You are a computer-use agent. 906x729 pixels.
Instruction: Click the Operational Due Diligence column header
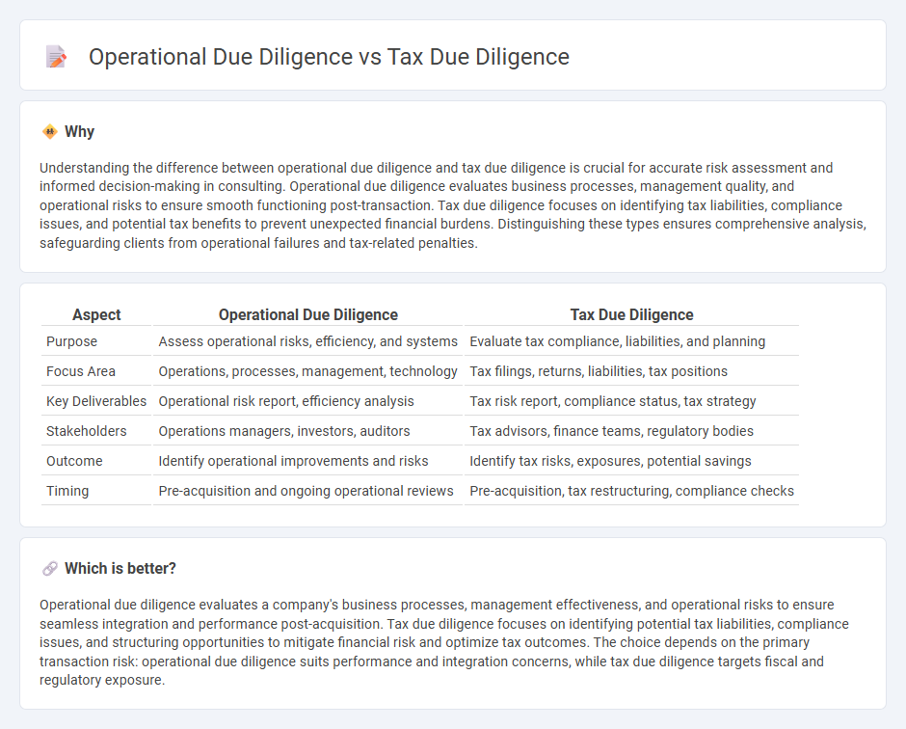tap(308, 315)
